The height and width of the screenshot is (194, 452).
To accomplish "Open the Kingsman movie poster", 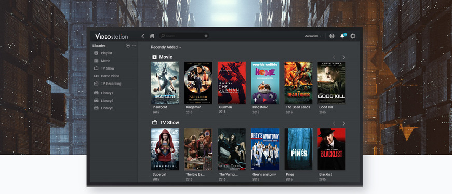I will (198, 82).
